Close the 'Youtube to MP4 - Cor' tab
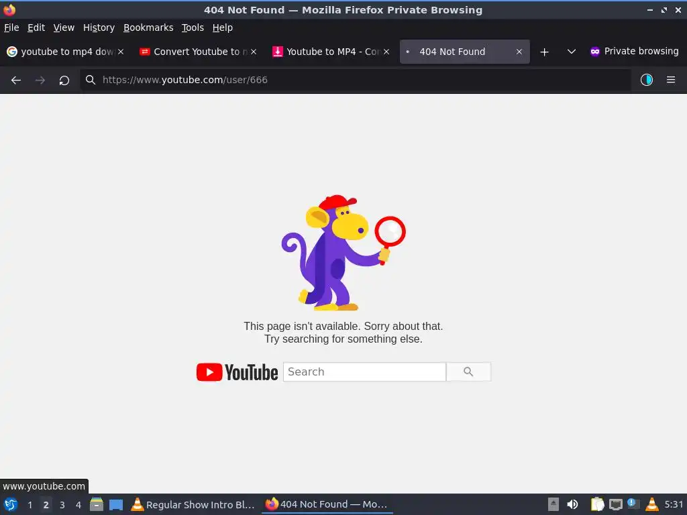The width and height of the screenshot is (687, 515). coord(386,52)
